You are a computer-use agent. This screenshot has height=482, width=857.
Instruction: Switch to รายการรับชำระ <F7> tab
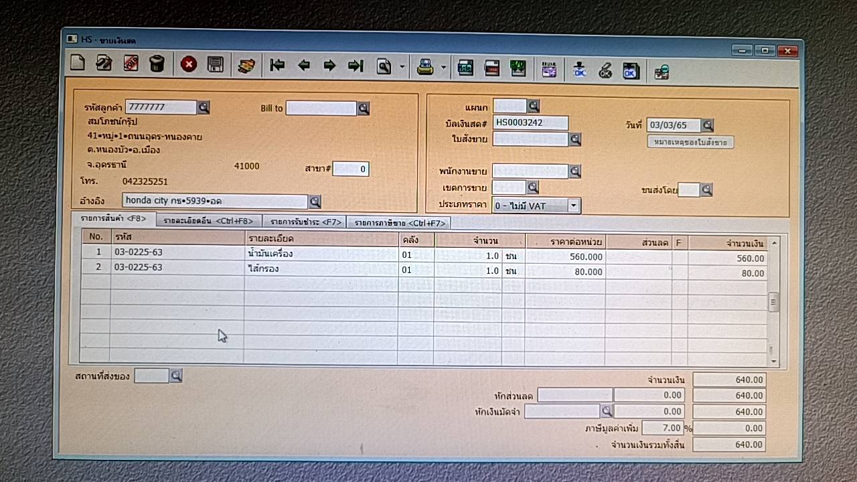[306, 222]
